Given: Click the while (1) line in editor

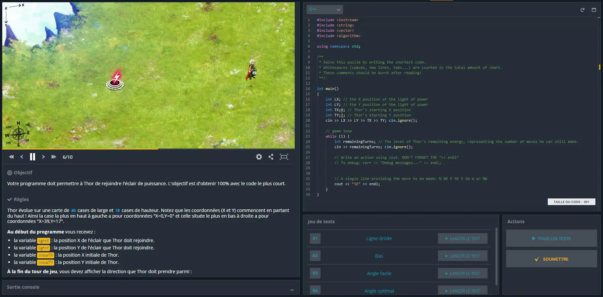Looking at the screenshot, I should 337,136.
